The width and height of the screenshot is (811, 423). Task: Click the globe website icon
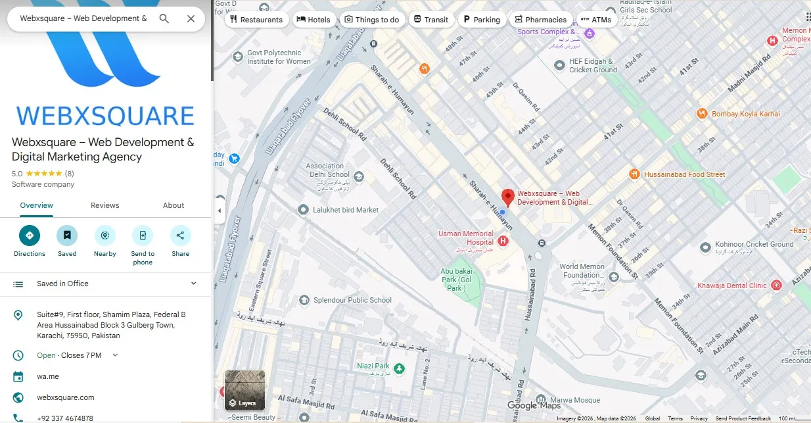pyautogui.click(x=18, y=397)
